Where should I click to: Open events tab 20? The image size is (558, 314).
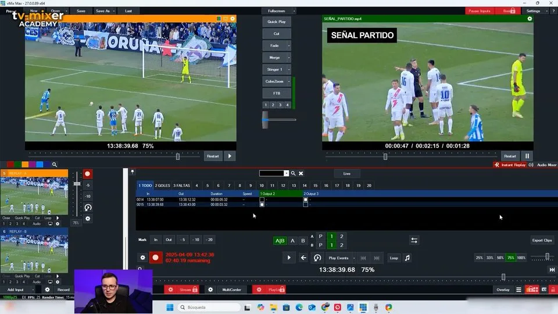pos(369,185)
